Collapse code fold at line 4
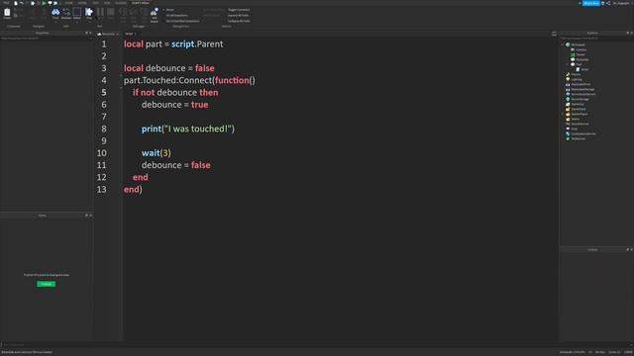Screen dimensions: 634x356 (x=121, y=75)
